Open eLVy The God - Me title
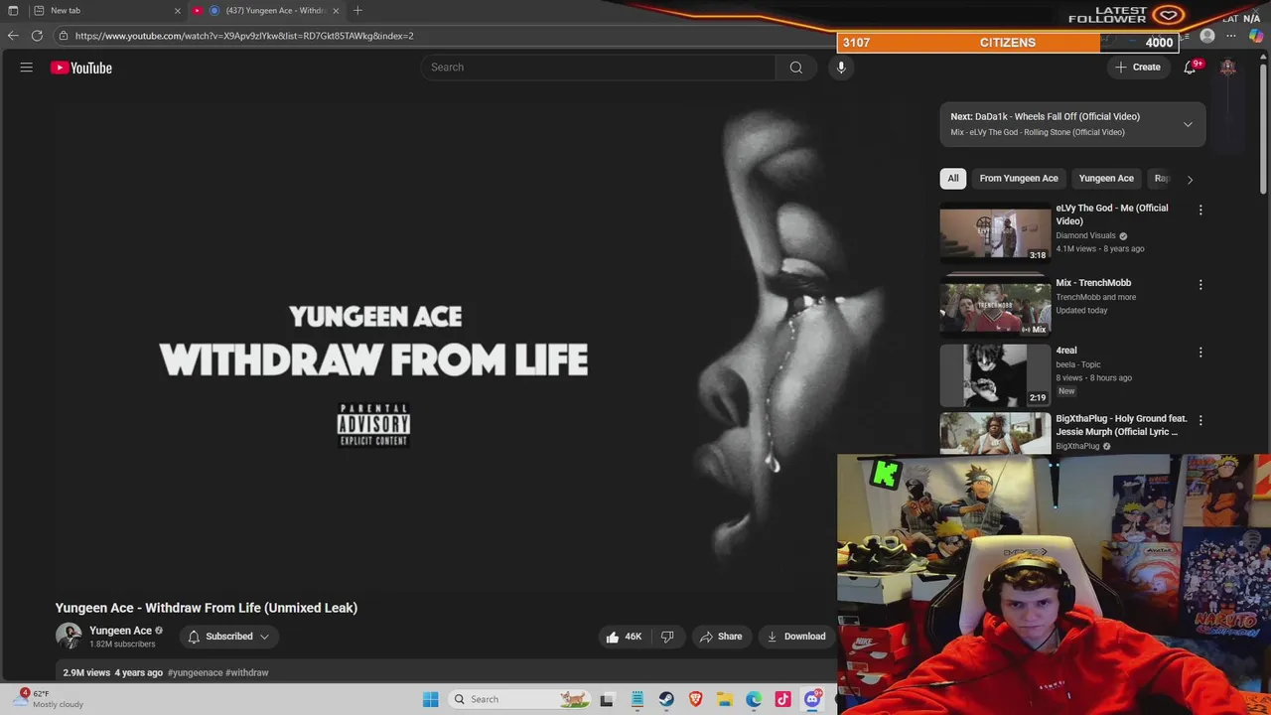 (1112, 214)
